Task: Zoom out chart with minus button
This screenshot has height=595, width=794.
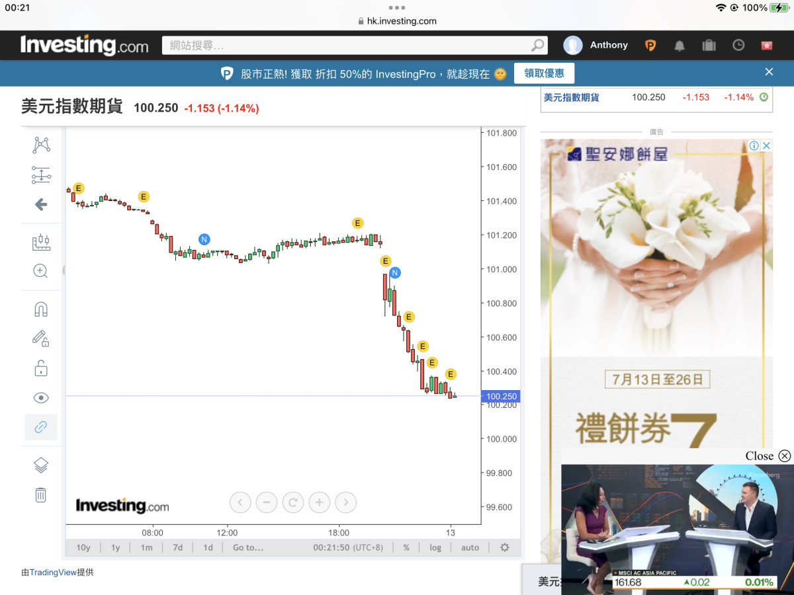Action: [267, 502]
